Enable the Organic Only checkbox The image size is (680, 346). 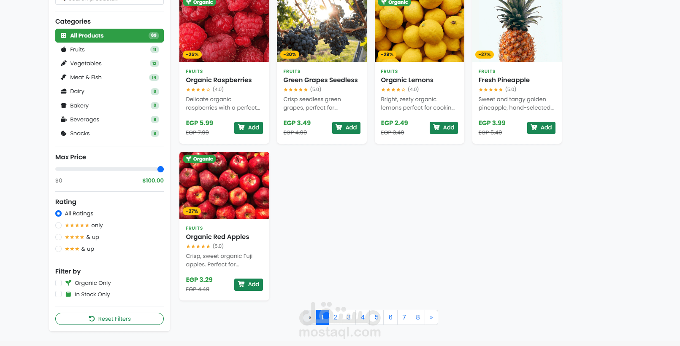(x=59, y=283)
